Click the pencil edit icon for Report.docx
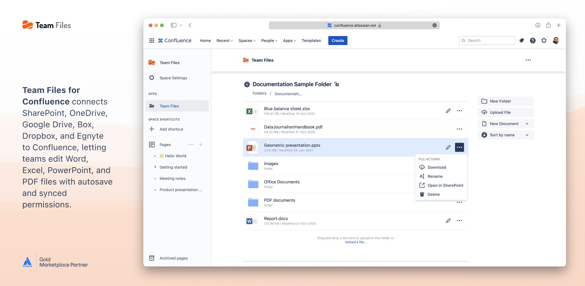This screenshot has width=585, height=286. (448, 221)
